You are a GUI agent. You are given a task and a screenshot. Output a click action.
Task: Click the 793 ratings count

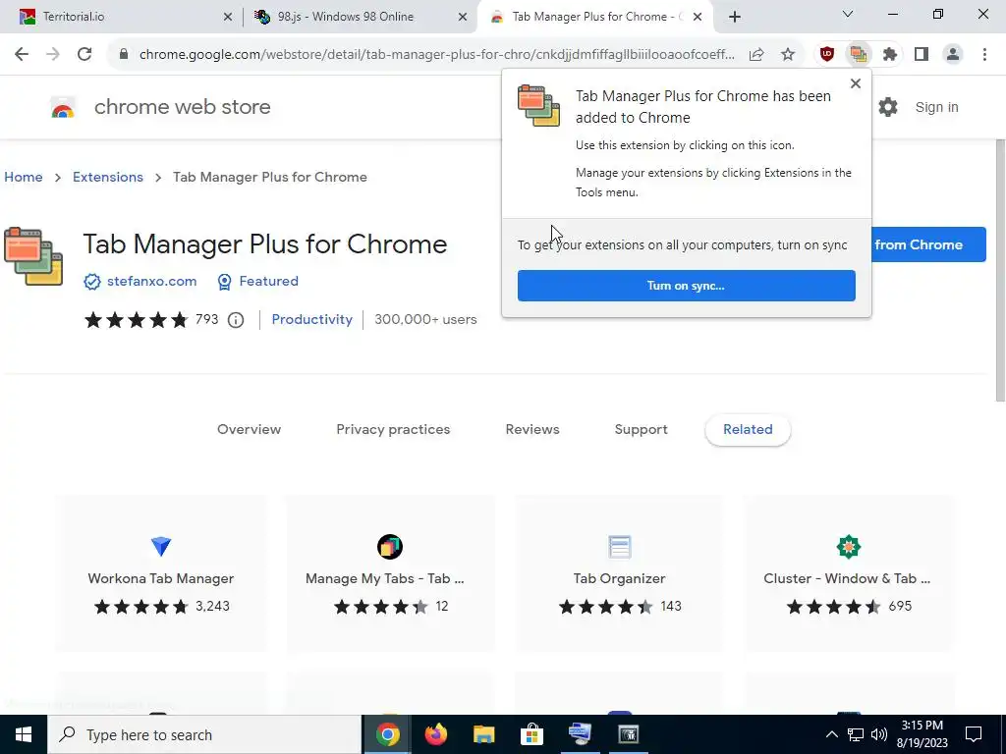(x=206, y=319)
